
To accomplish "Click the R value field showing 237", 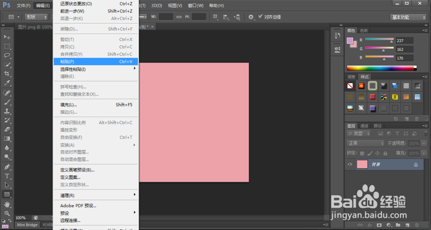I will pos(405,40).
